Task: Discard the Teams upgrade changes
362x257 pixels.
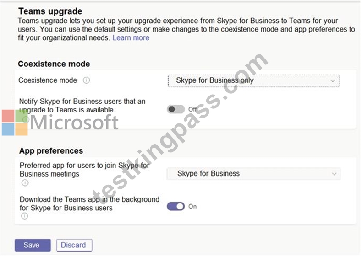Action: 74,245
